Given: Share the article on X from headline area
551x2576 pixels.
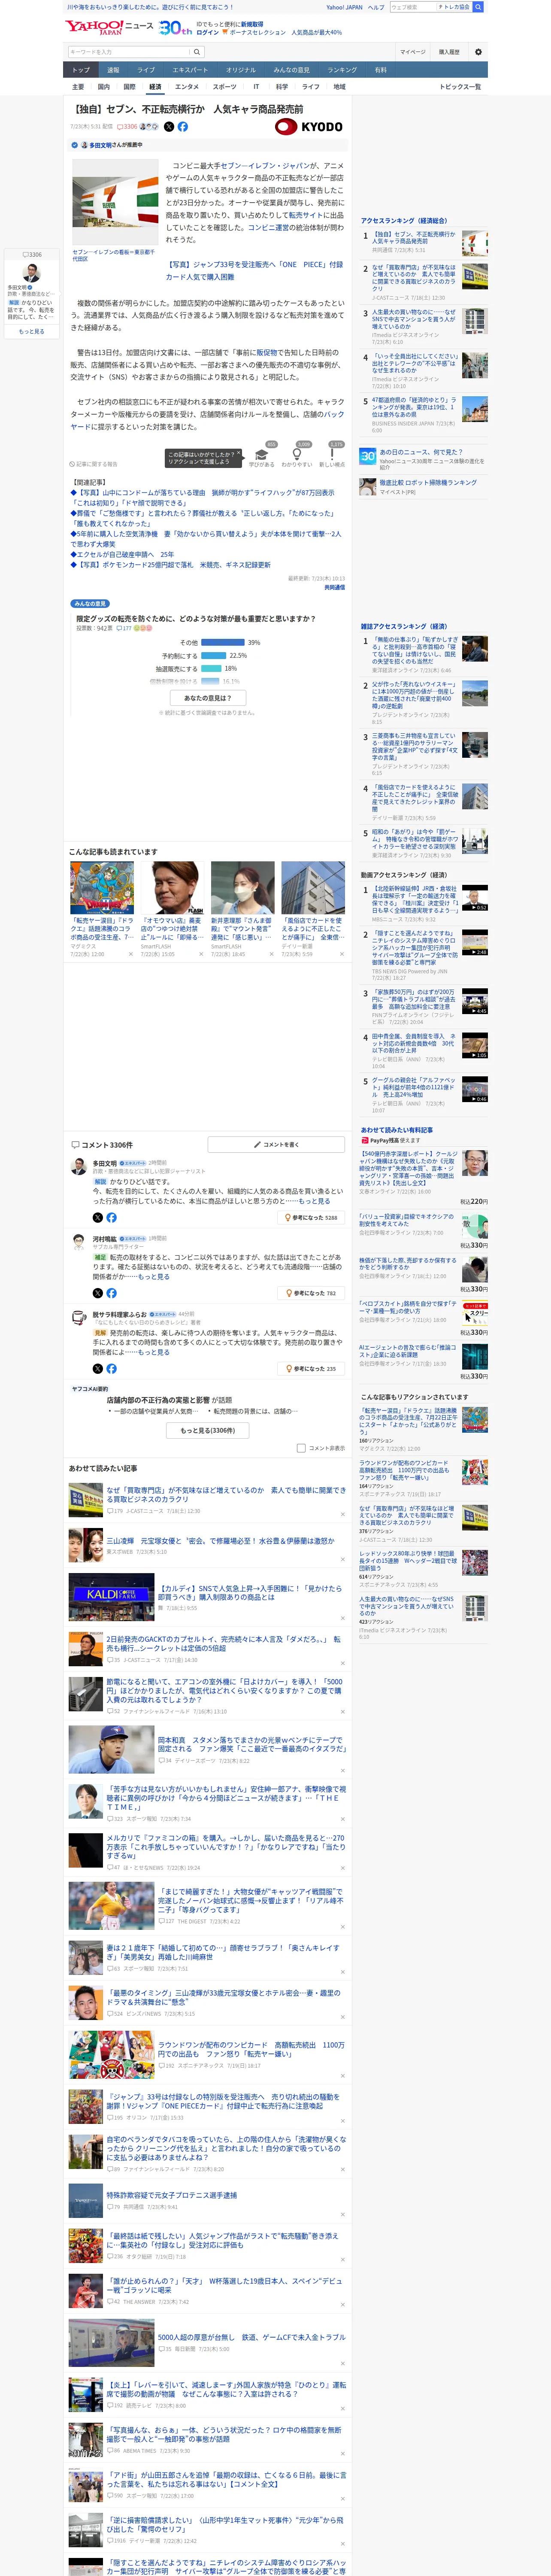Looking at the screenshot, I should click(x=169, y=127).
